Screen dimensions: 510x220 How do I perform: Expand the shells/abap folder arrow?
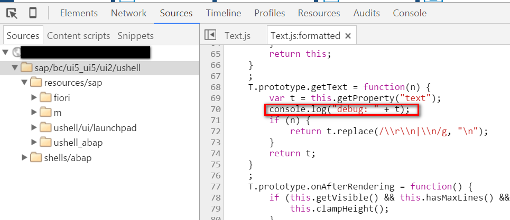pyautogui.click(x=24, y=158)
